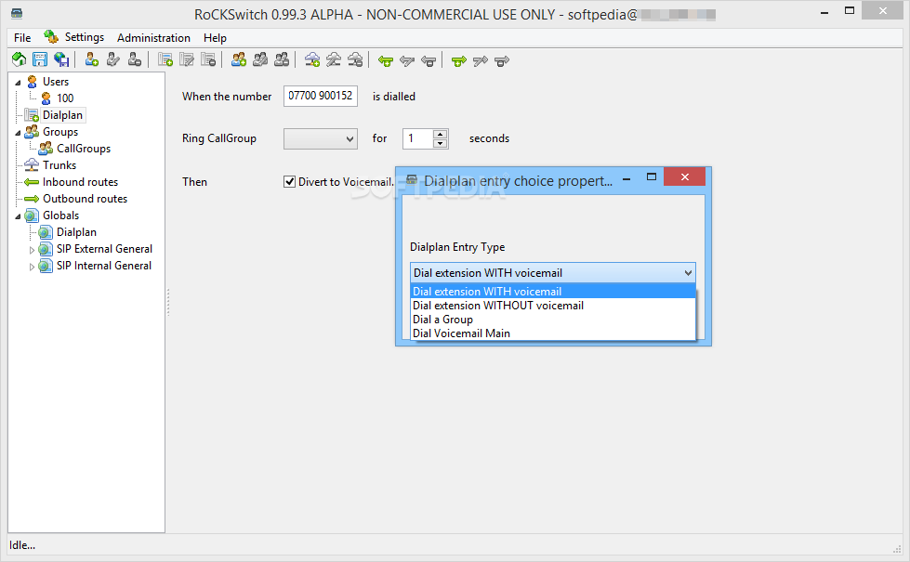Choose Dial a Group option
910x562 pixels.
[552, 319]
